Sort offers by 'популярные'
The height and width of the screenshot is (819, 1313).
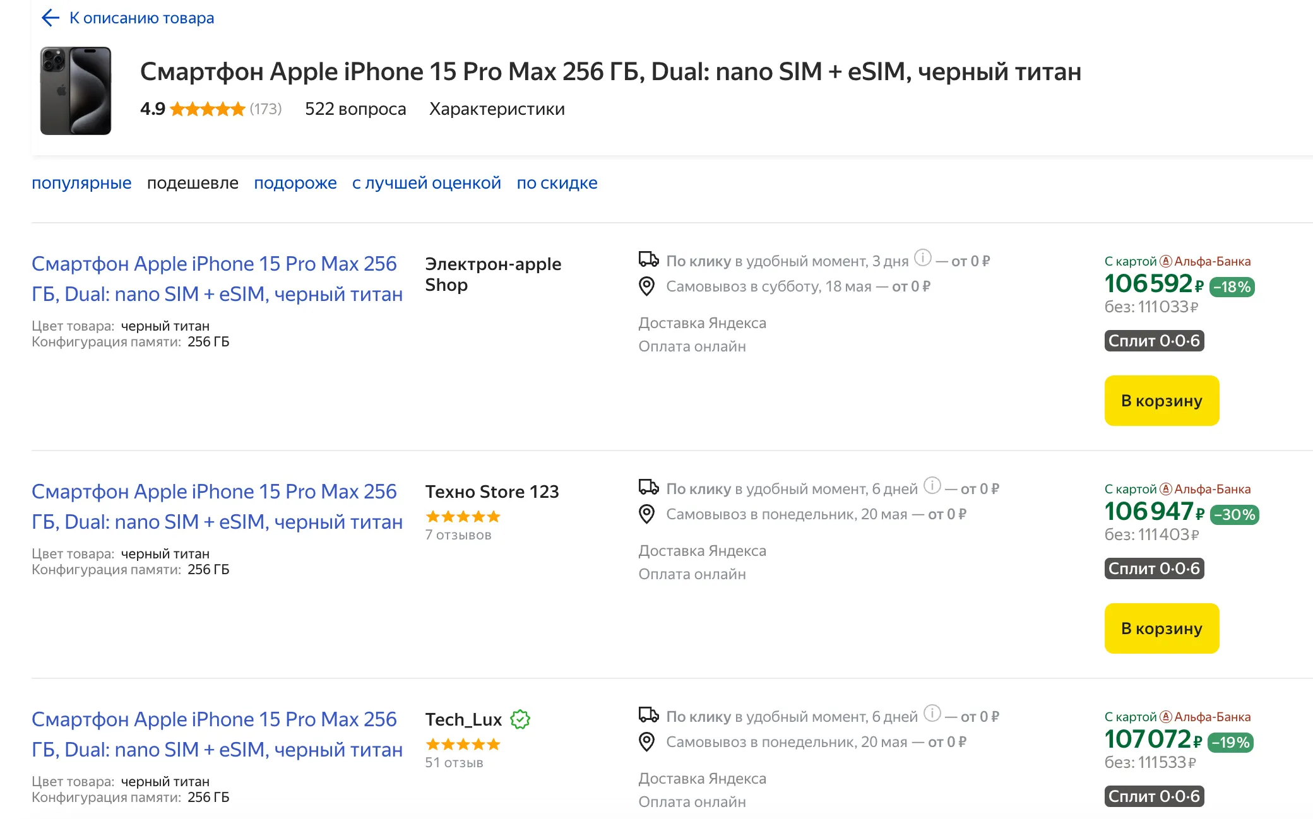pos(81,183)
